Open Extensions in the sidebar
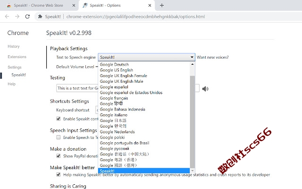Viewport: 302px width, 189px height. point(17,57)
